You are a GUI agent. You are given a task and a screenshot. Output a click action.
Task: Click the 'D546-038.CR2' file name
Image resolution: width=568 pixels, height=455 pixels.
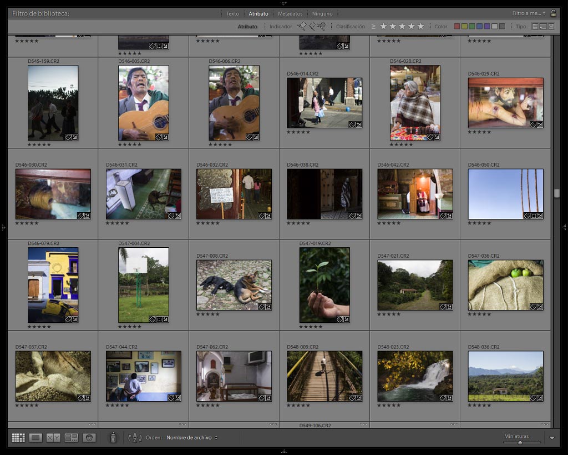[x=302, y=165]
